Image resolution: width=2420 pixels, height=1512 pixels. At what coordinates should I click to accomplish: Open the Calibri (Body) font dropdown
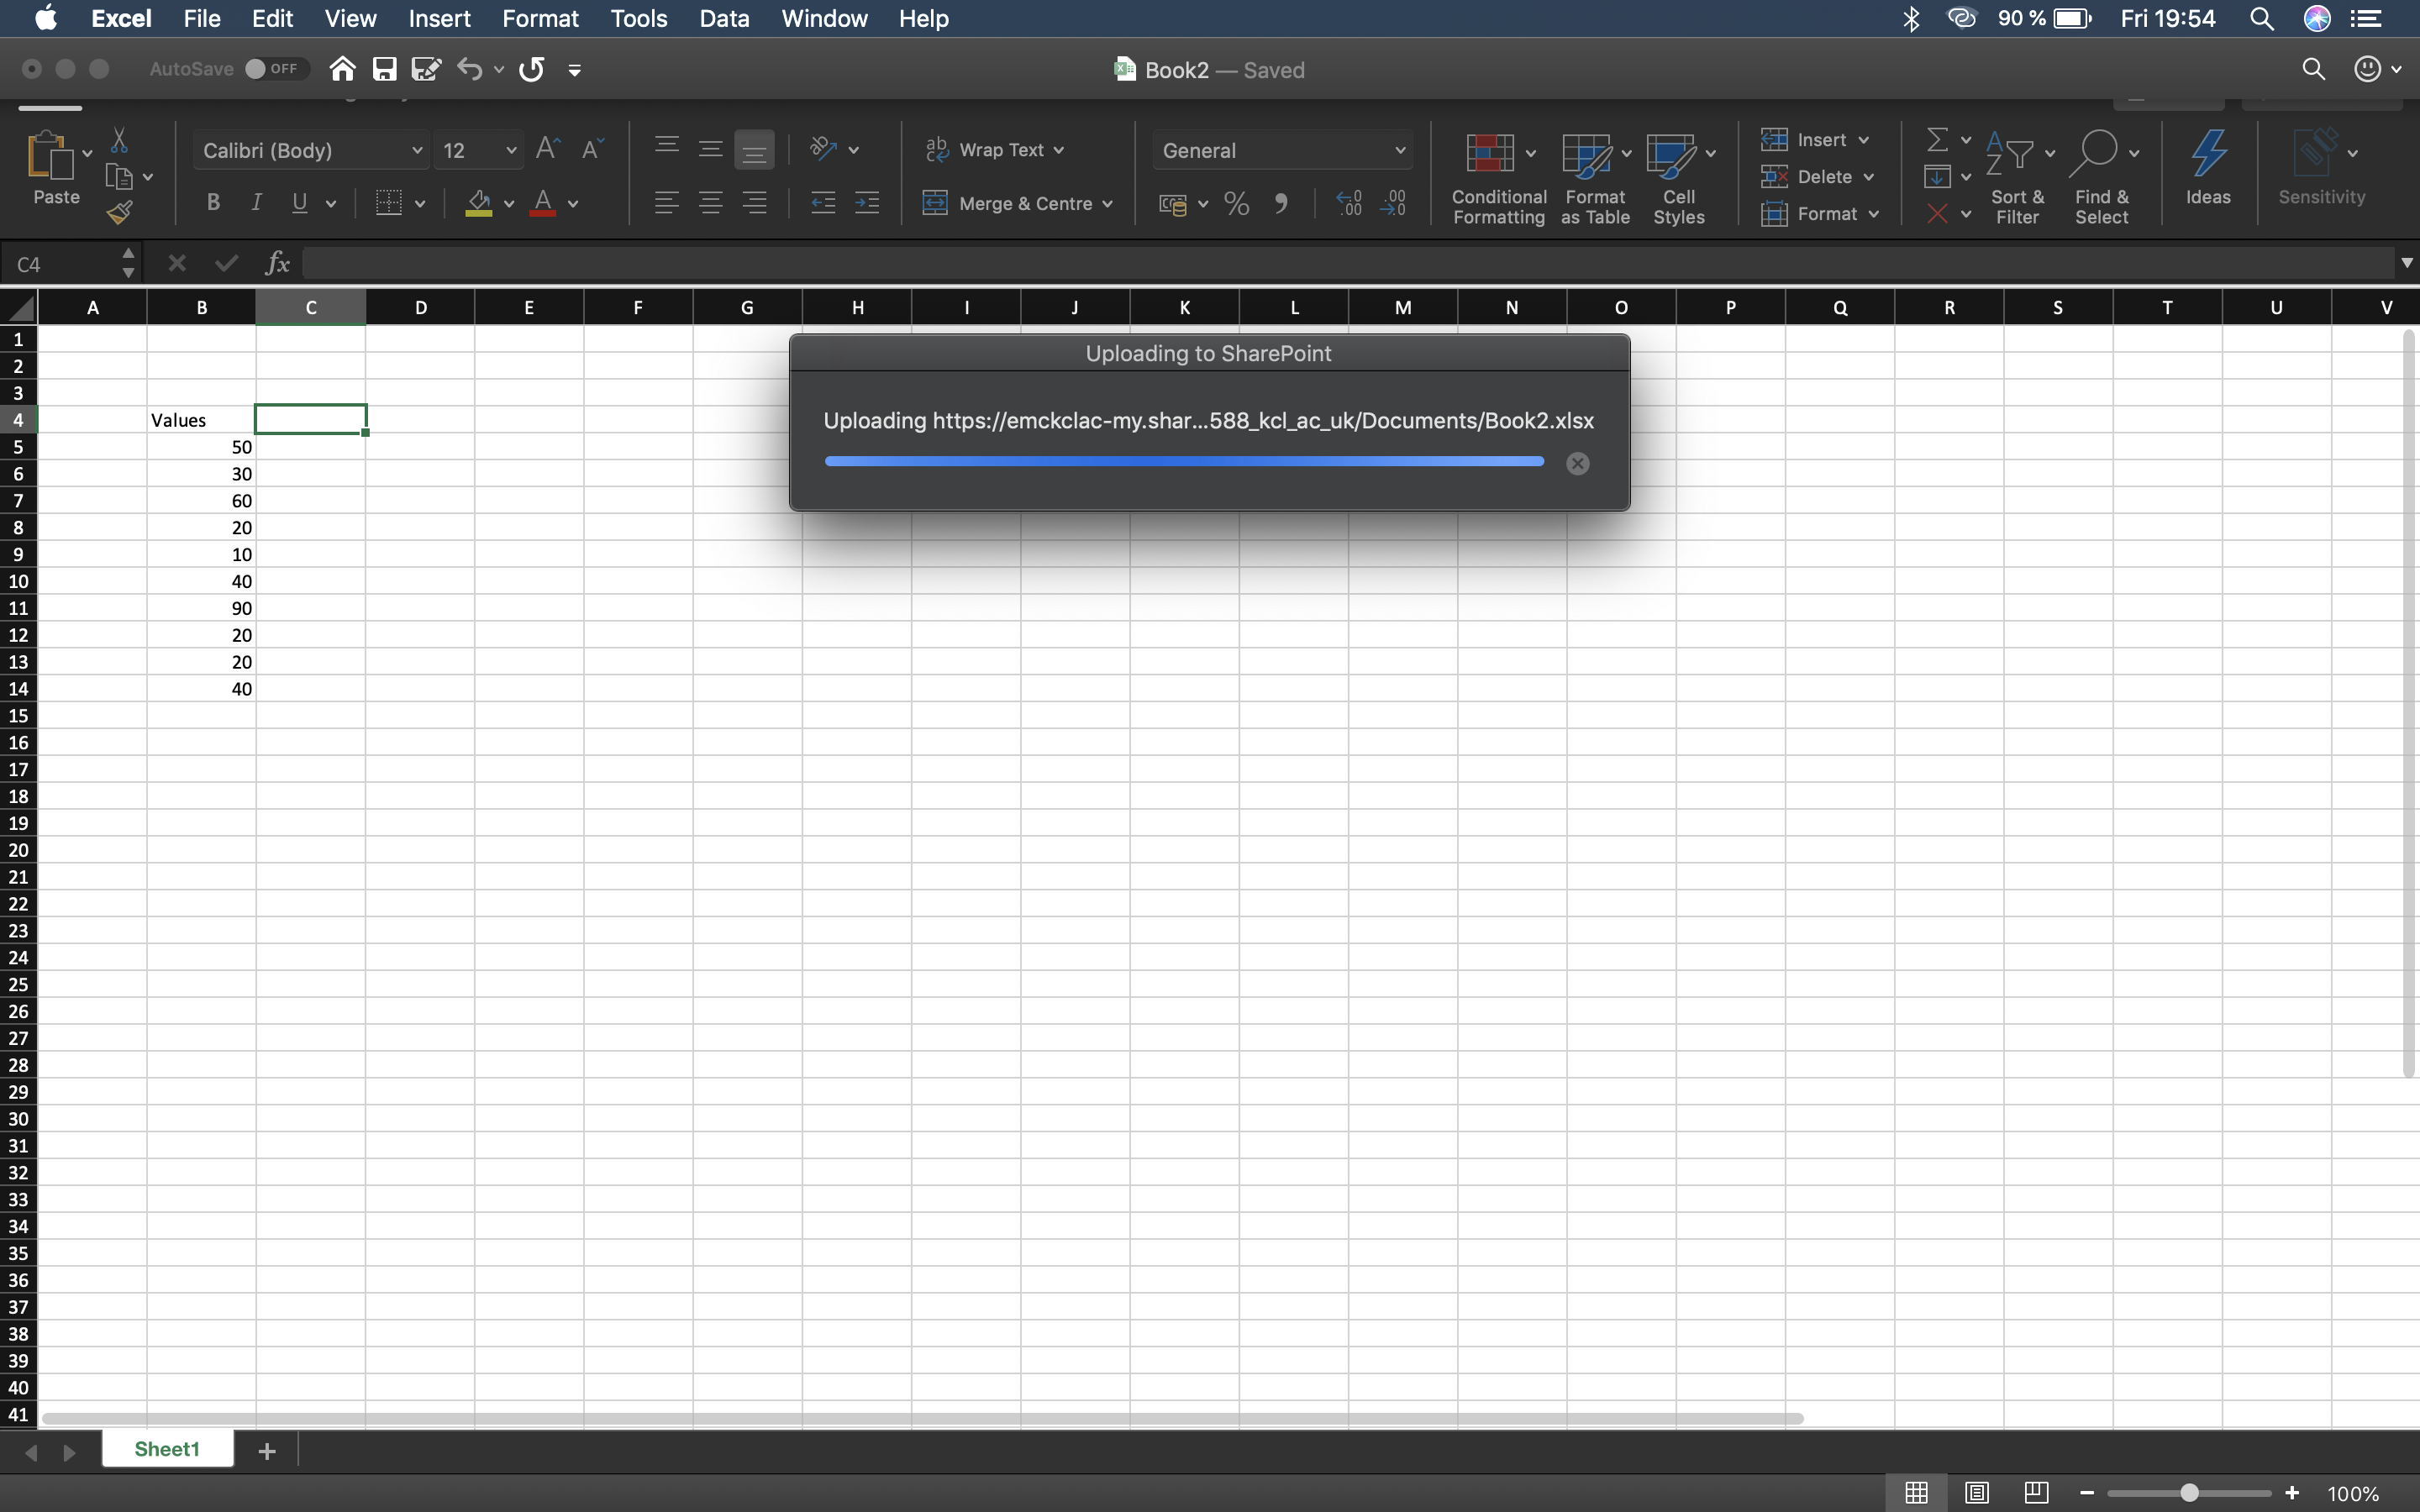417,151
